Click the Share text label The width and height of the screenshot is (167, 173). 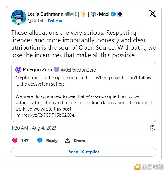tap(79, 141)
